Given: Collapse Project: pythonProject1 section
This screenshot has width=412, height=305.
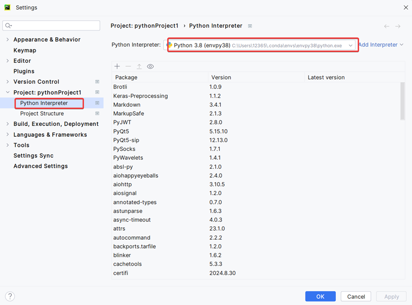Looking at the screenshot, I should pos(8,92).
